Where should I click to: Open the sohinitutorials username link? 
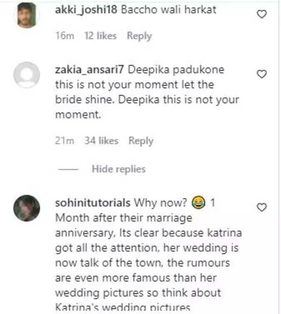pyautogui.click(x=93, y=203)
